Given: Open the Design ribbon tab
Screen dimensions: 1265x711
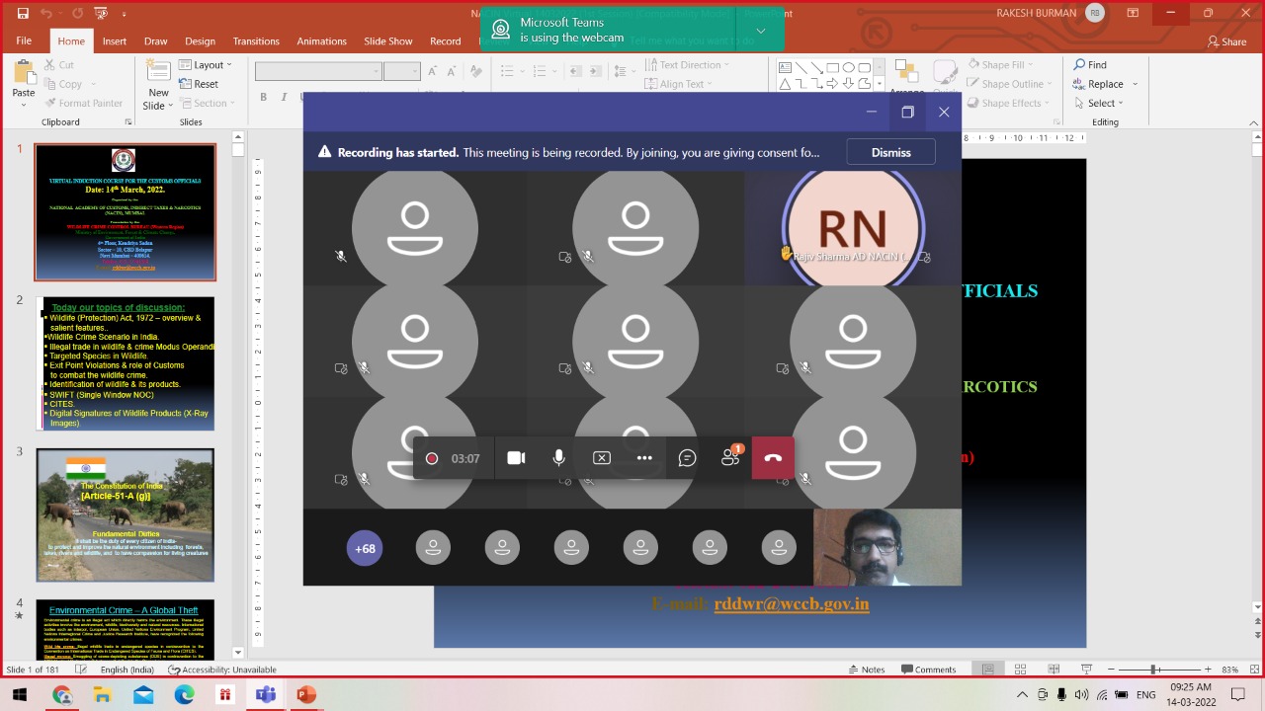Looking at the screenshot, I should pos(200,40).
